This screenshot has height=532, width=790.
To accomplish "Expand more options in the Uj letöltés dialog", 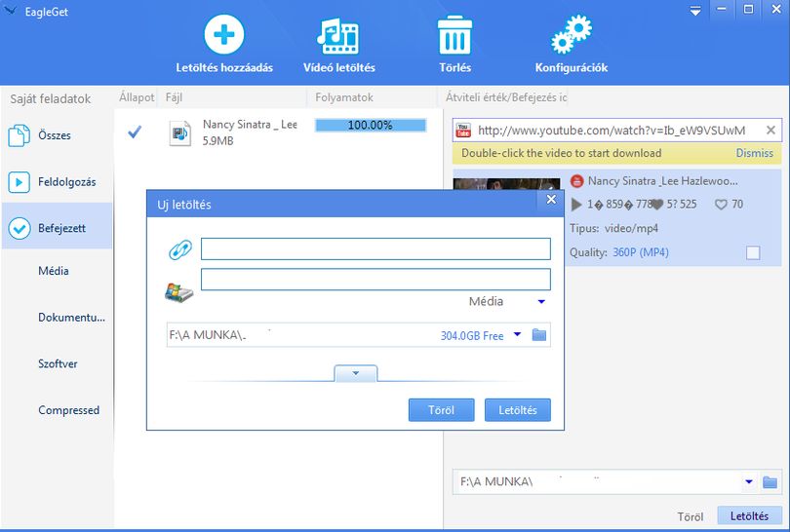I will (356, 373).
